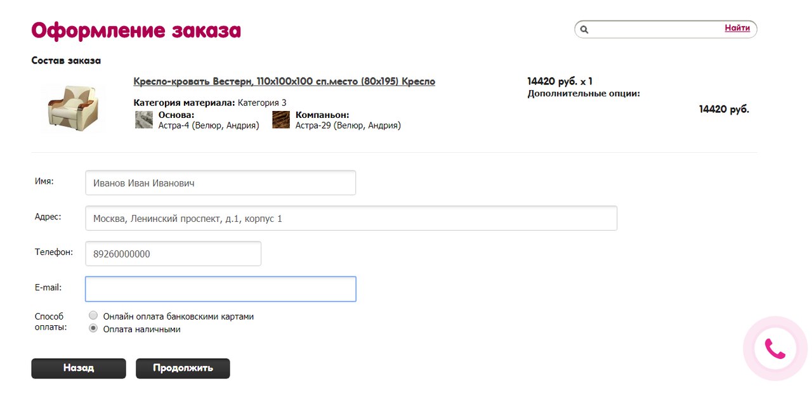The image size is (812, 395).
Task: Click the 14420 руб. total price
Action: [x=724, y=109]
